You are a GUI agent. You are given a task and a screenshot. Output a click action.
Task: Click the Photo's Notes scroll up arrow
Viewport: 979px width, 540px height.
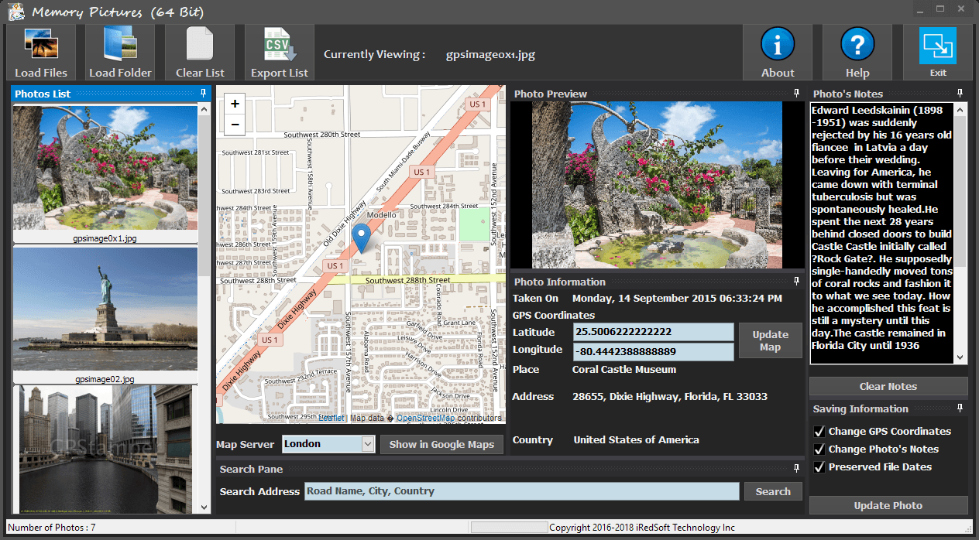[x=960, y=108]
